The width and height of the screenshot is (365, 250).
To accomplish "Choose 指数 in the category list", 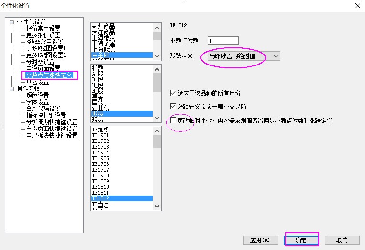I will [x=97, y=69].
